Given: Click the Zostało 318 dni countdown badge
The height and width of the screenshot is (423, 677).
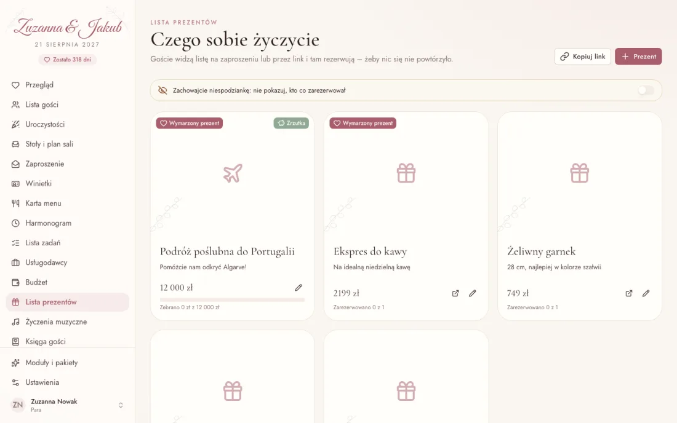Looking at the screenshot, I should (x=67, y=60).
